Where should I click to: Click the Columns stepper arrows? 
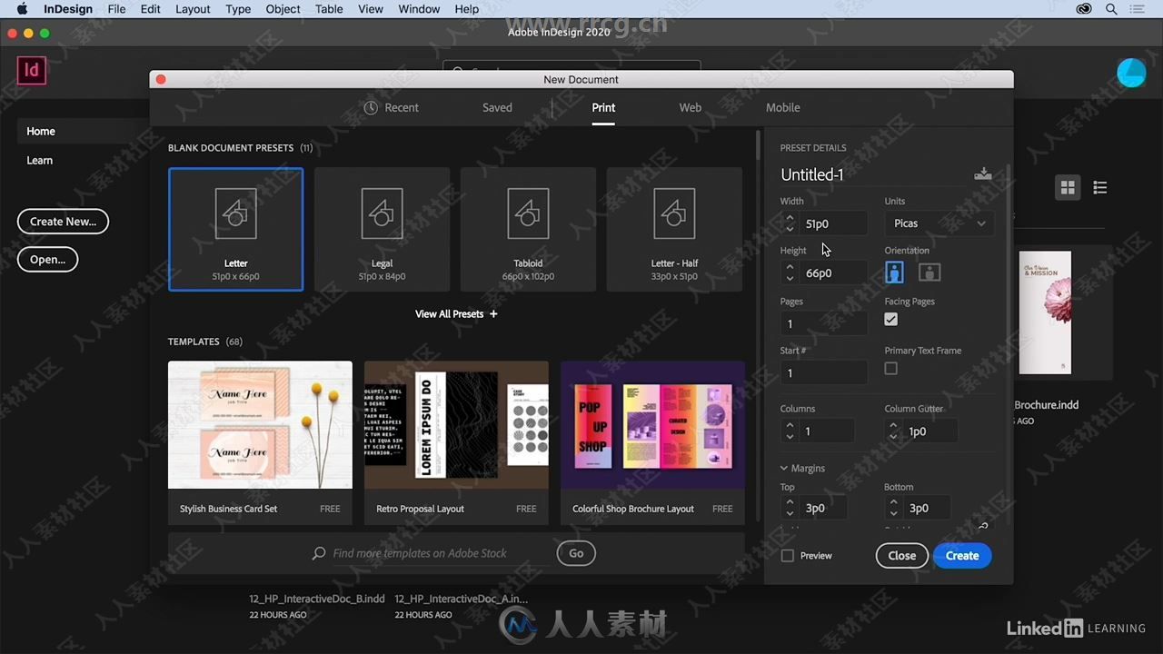[x=790, y=431]
